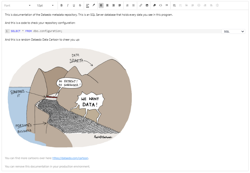This screenshot has height=173, width=250.
Task: Open the 10pt font size dropdown
Action: click(x=45, y=5)
